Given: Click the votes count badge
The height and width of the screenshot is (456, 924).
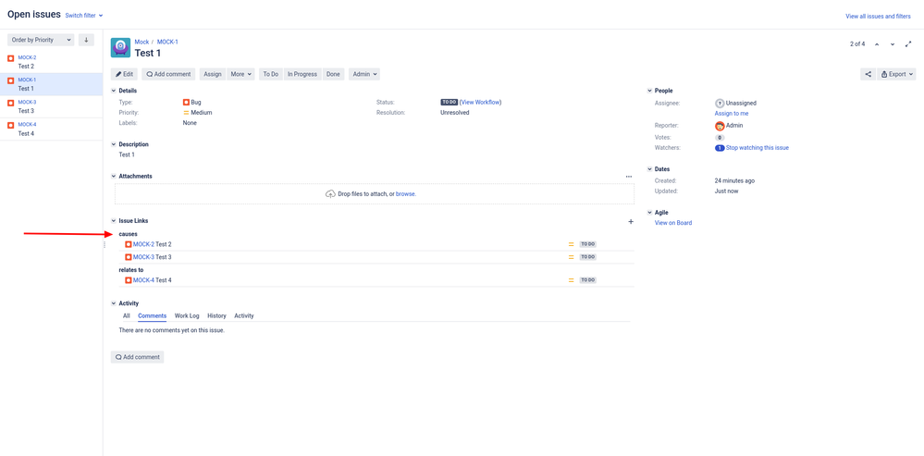Looking at the screenshot, I should click(720, 137).
